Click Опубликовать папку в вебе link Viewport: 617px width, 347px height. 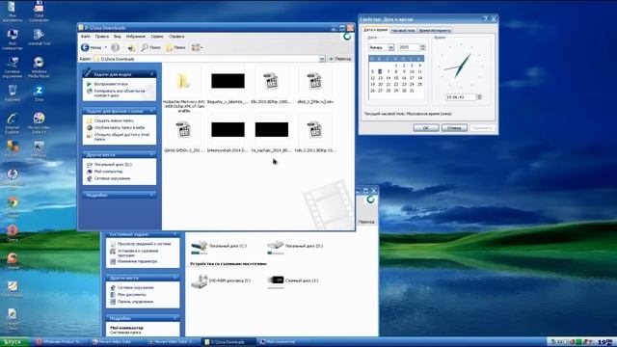click(120, 127)
